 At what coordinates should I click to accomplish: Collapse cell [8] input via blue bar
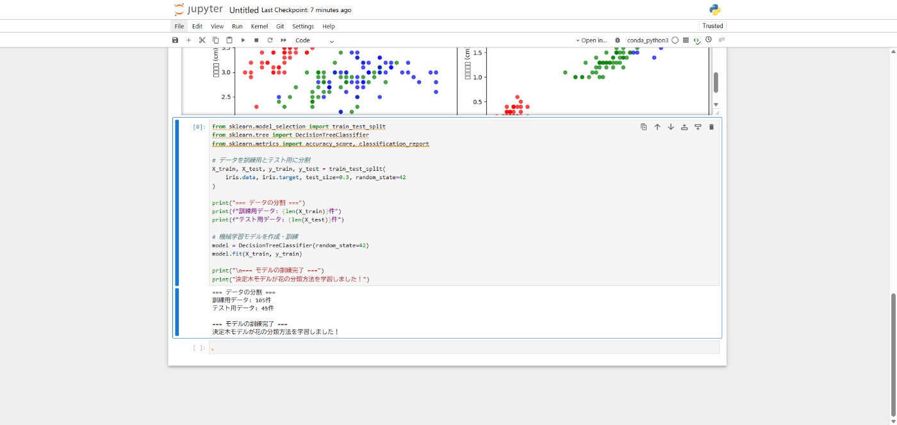177,202
